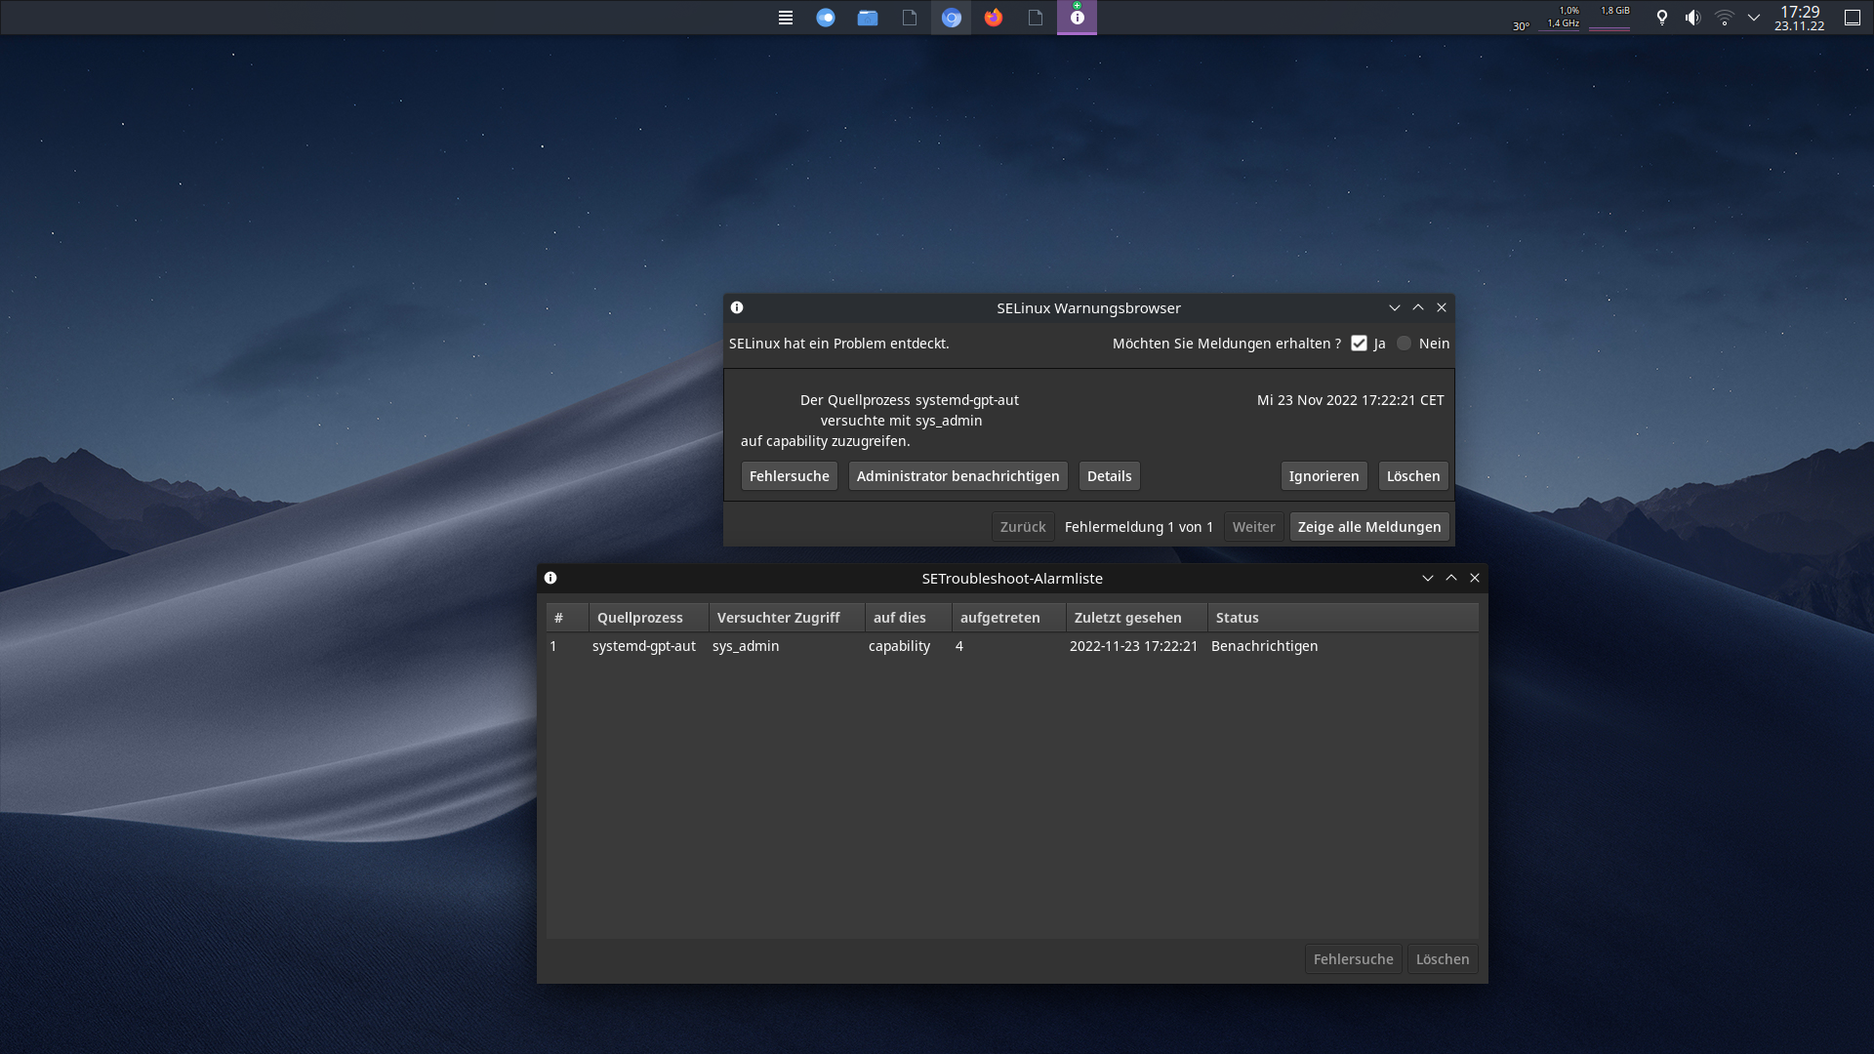
Task: Click the speaker volume icon in system tray
Action: tap(1691, 17)
